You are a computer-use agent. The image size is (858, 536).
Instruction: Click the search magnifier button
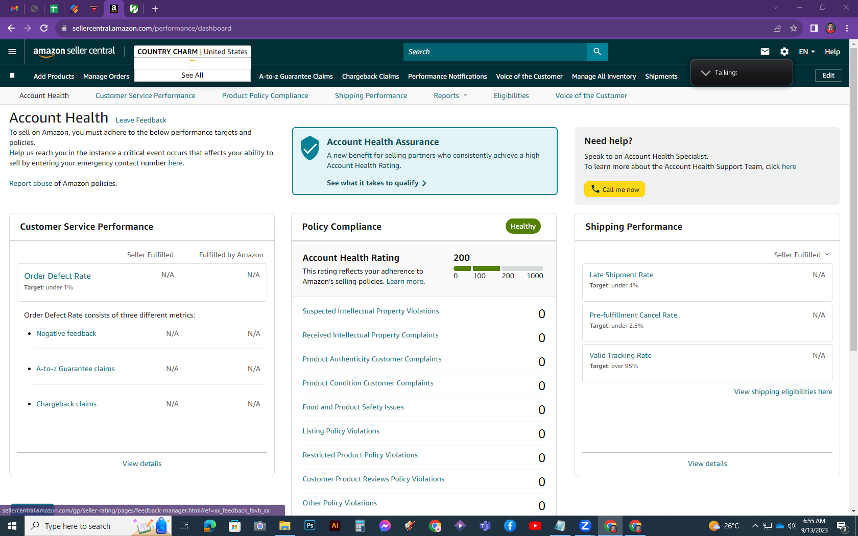(x=597, y=52)
